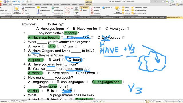Open the Format ribbon tab
The height and width of the screenshot is (103, 183).
click(88, 5)
